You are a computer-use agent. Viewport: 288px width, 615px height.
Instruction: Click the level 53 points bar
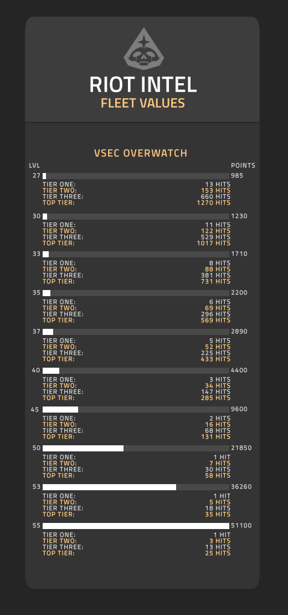[136, 487]
